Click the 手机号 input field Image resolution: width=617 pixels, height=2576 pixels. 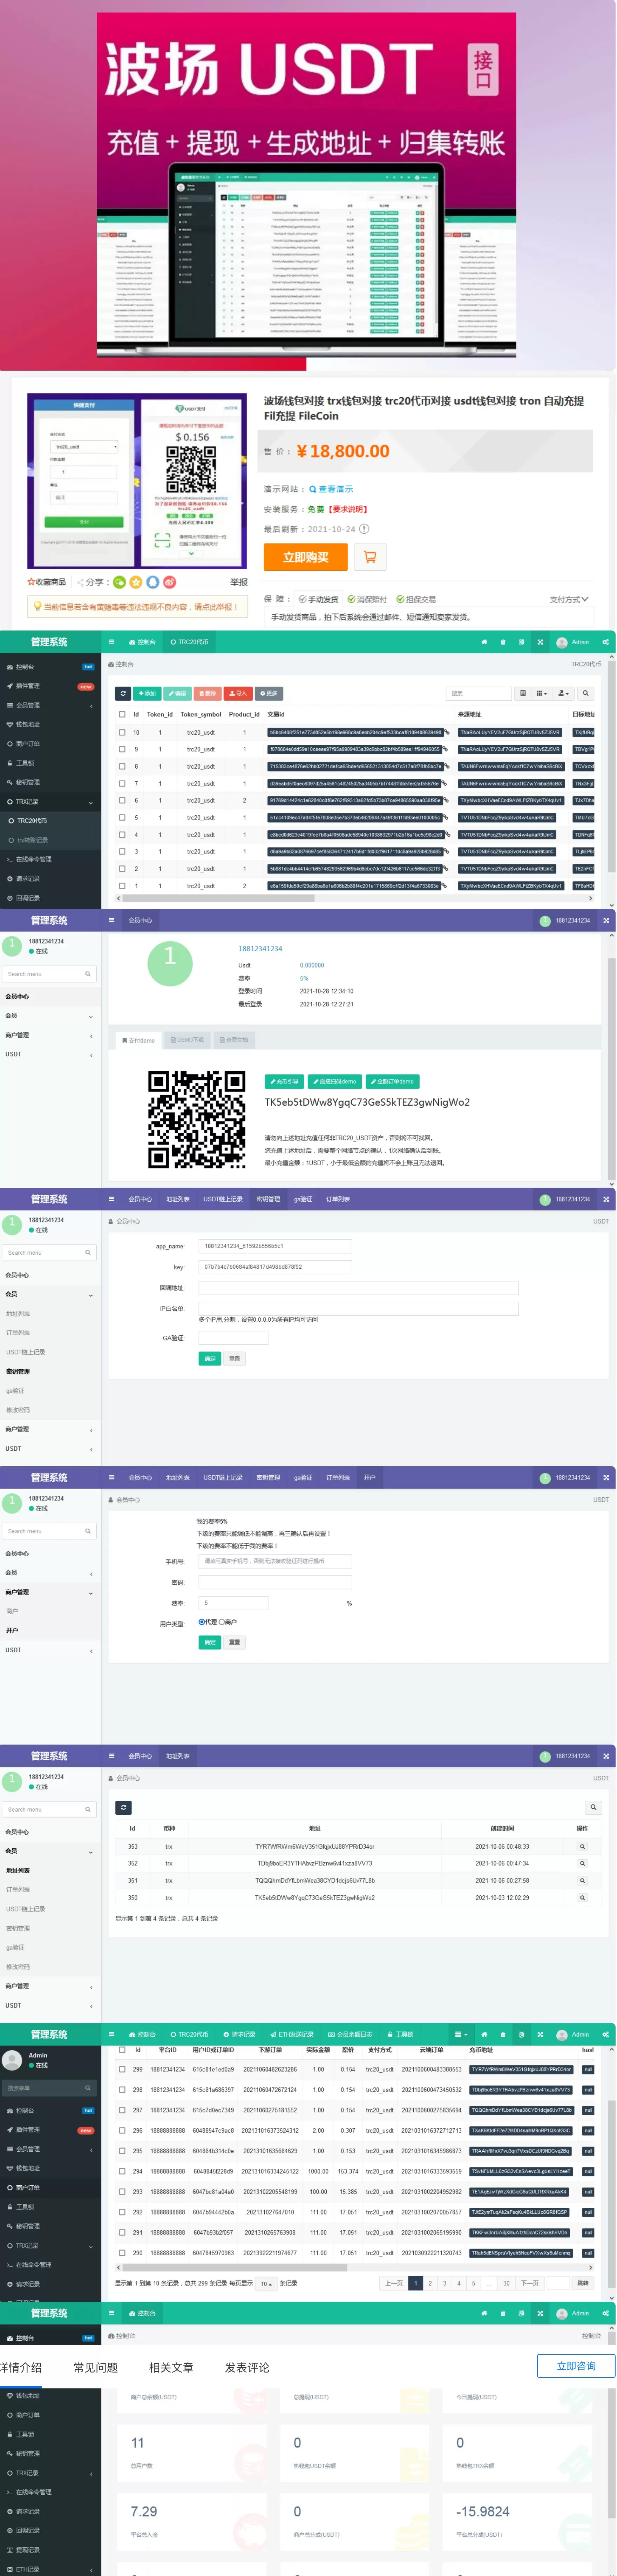tap(275, 1561)
